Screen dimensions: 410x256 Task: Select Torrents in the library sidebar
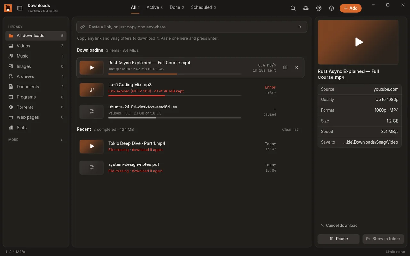(36, 107)
